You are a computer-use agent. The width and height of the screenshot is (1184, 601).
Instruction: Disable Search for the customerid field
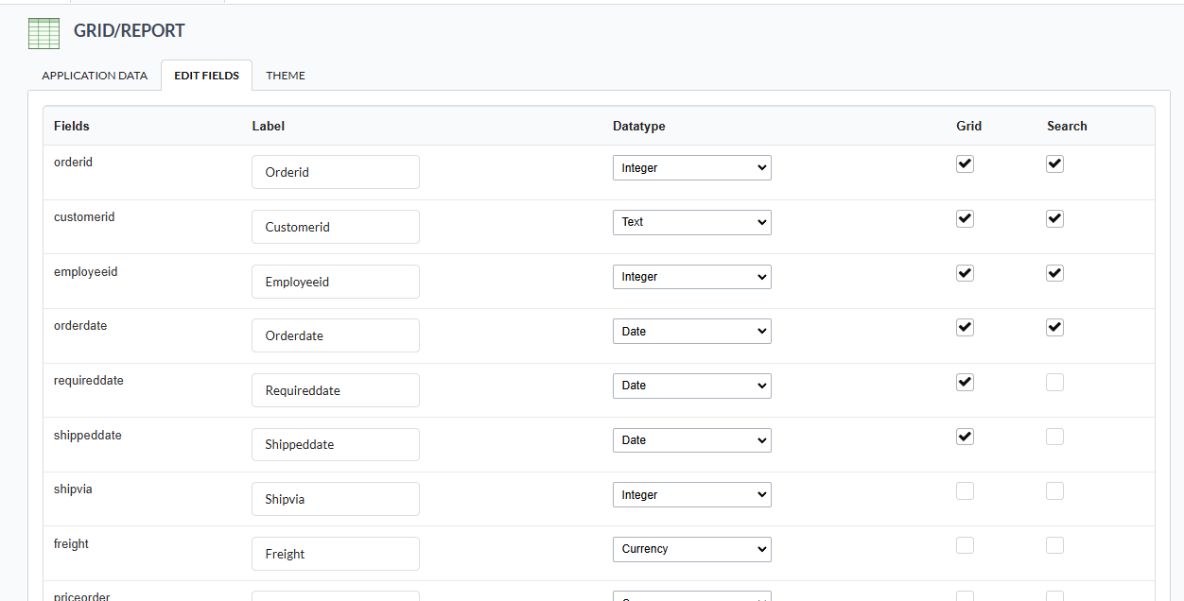coord(1054,218)
